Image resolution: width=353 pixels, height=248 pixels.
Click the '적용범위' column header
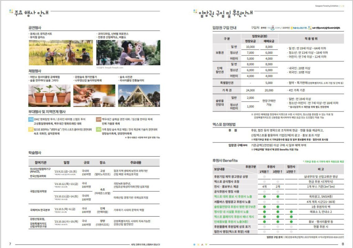[x=311, y=39]
